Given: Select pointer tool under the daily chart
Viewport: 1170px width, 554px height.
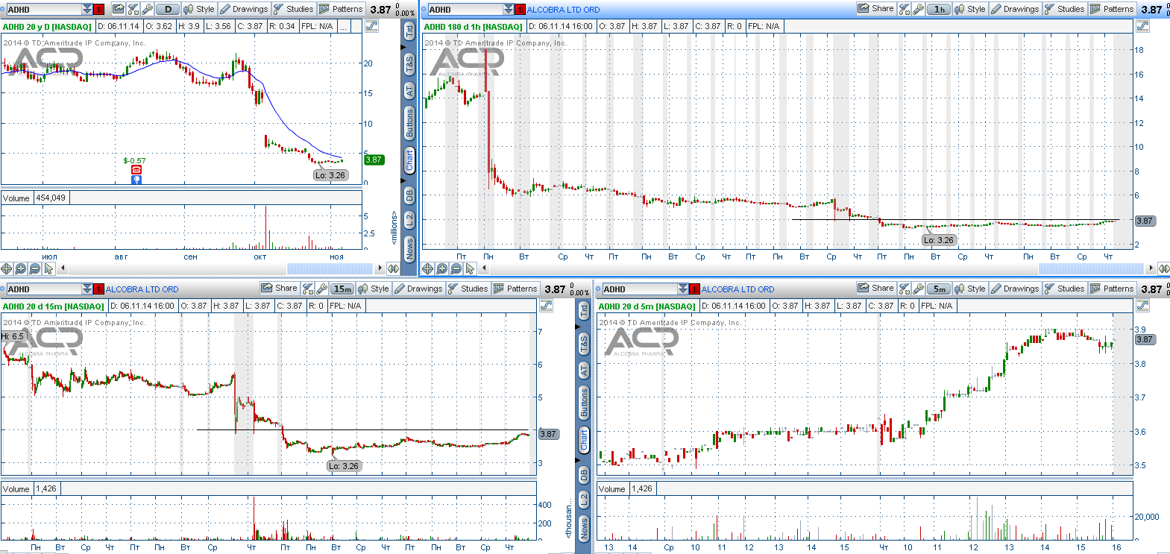Looking at the screenshot, I should (x=48, y=268).
